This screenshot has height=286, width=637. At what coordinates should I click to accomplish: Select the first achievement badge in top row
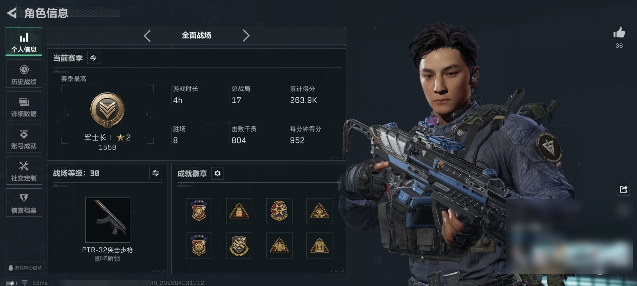point(199,211)
